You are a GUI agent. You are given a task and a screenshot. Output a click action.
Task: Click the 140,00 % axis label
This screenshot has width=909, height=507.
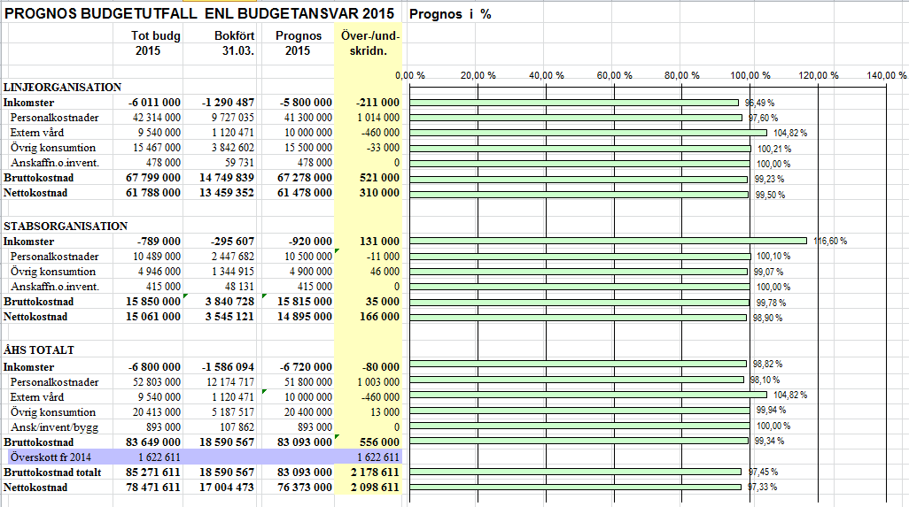coord(886,75)
